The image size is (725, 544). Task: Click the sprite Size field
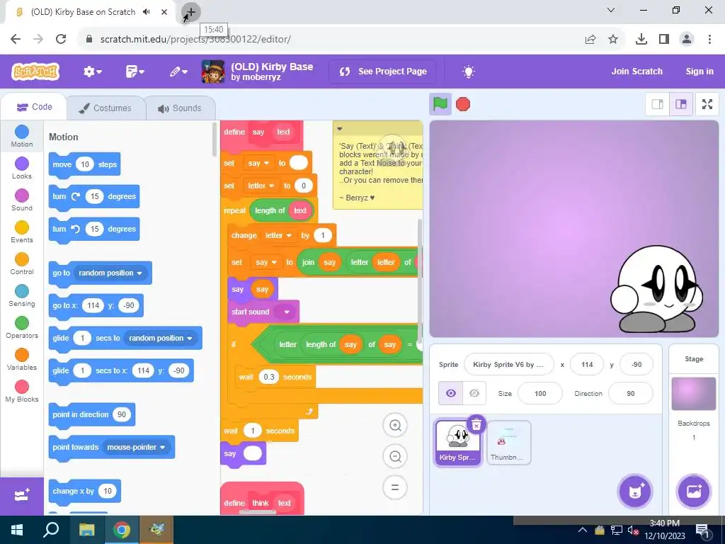540,394
